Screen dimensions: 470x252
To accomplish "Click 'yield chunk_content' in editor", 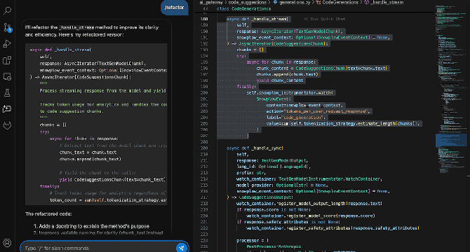I will pyautogui.click(x=280, y=80).
